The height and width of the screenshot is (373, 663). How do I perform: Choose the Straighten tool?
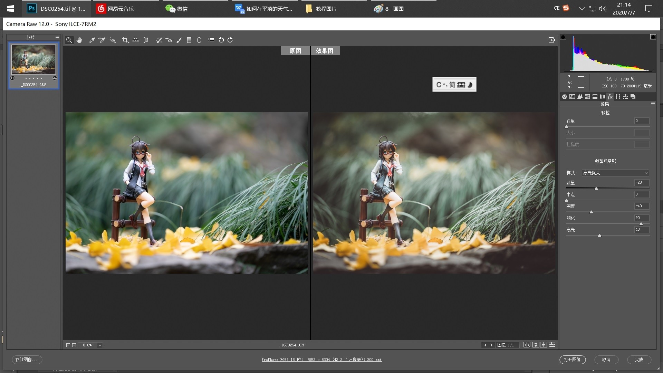point(136,40)
